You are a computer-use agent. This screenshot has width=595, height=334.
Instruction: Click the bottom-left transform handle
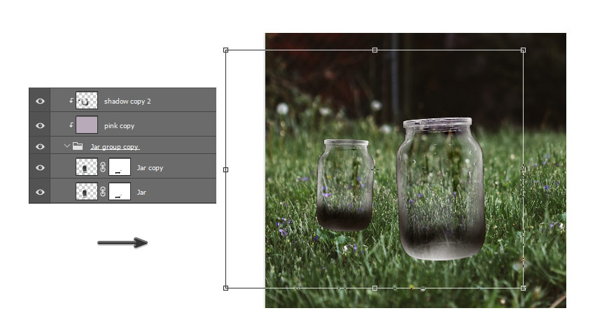[226, 288]
